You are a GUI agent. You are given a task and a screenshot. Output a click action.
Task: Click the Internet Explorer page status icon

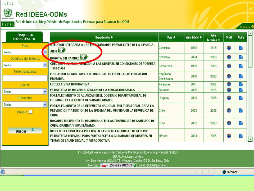2,172
